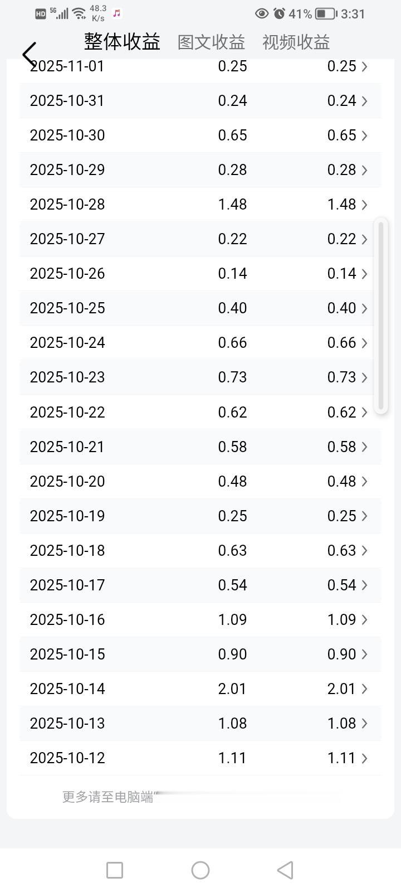Expand details chevron for 2025-10-28
Screen dimensions: 401x892
(x=364, y=205)
